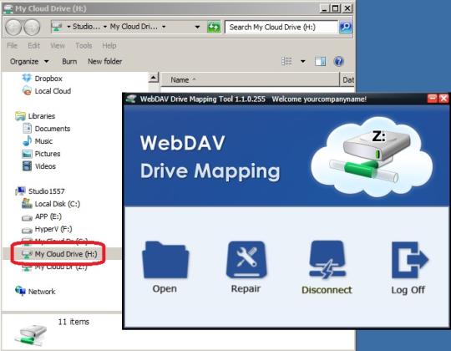Image resolution: width=451 pixels, height=351 pixels.
Task: Click the Explorer Back button
Action: pyautogui.click(x=13, y=27)
